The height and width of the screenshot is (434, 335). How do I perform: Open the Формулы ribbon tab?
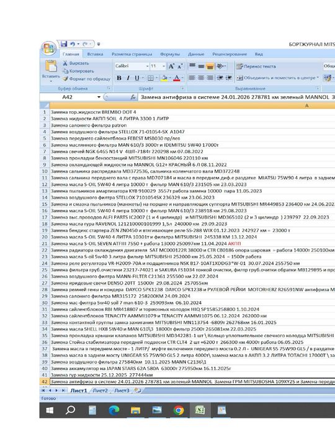(x=170, y=54)
